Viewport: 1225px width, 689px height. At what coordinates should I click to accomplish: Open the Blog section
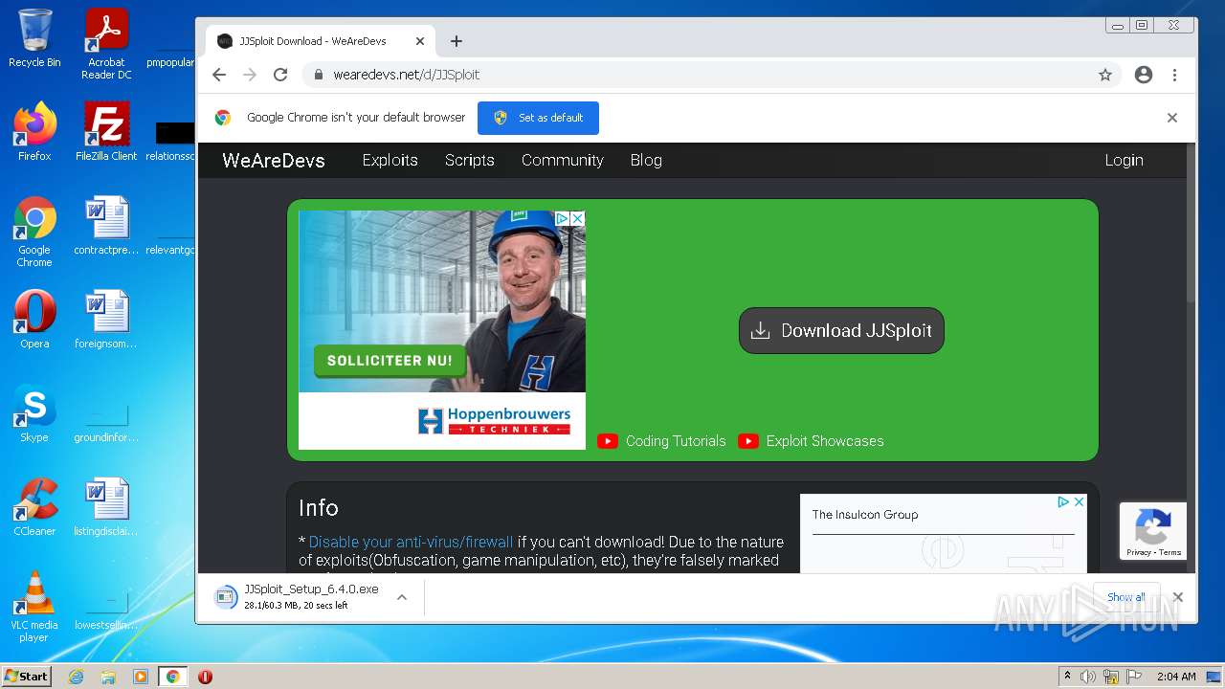[x=646, y=160]
